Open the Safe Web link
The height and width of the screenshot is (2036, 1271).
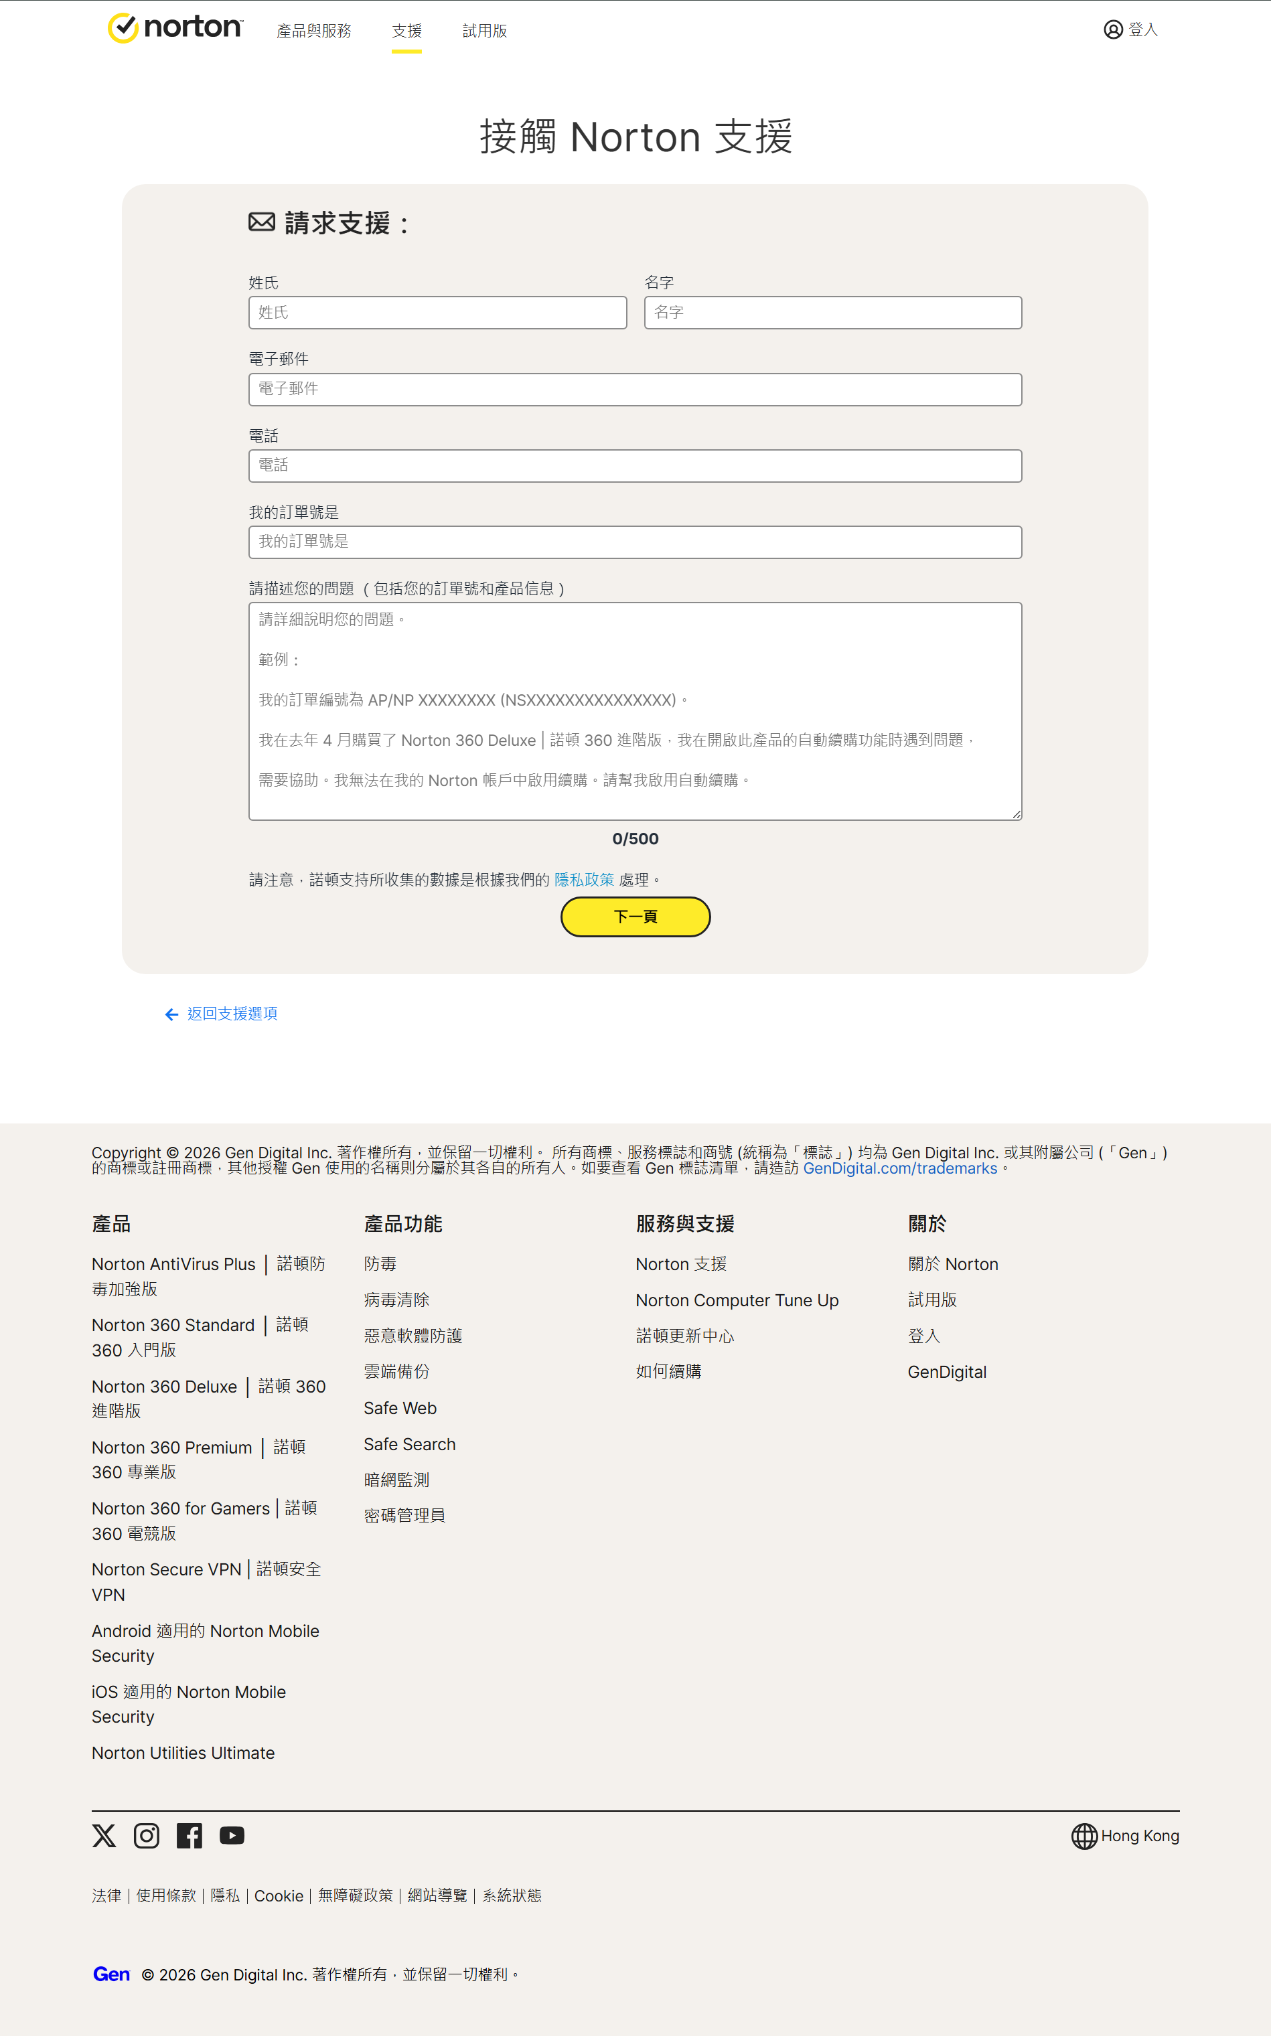(x=400, y=1408)
